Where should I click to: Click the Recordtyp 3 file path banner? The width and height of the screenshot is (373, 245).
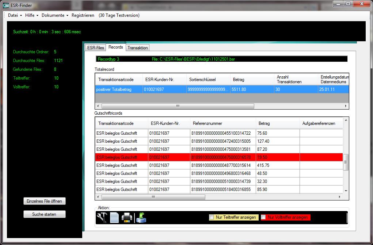tap(221, 59)
